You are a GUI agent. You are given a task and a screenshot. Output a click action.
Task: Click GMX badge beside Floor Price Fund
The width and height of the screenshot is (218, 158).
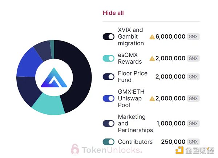193,77
